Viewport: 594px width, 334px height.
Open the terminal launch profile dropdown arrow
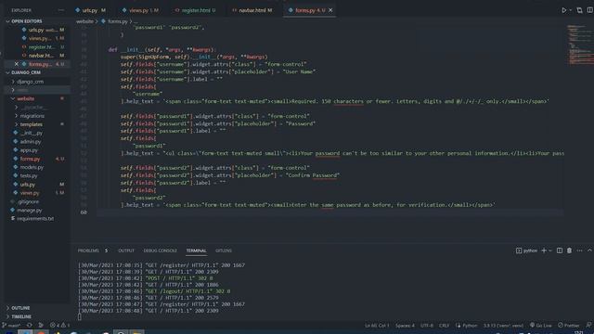coord(550,250)
